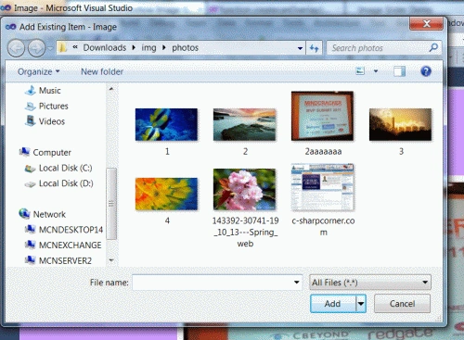Select Downloads in the address path
The image size is (464, 340).
pyautogui.click(x=105, y=48)
